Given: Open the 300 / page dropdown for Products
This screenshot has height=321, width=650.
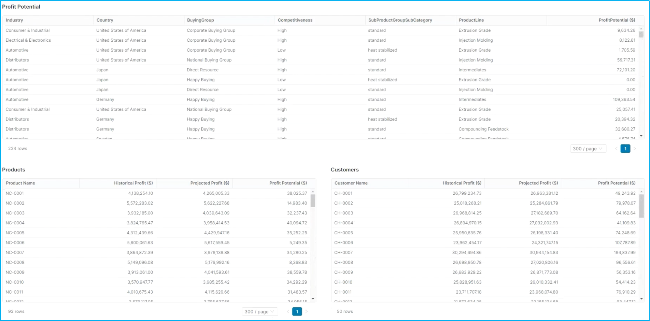Looking at the screenshot, I should click(x=259, y=311).
